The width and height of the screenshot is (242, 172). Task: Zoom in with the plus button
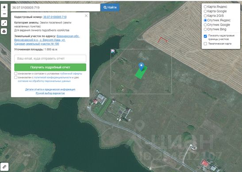(4, 7)
